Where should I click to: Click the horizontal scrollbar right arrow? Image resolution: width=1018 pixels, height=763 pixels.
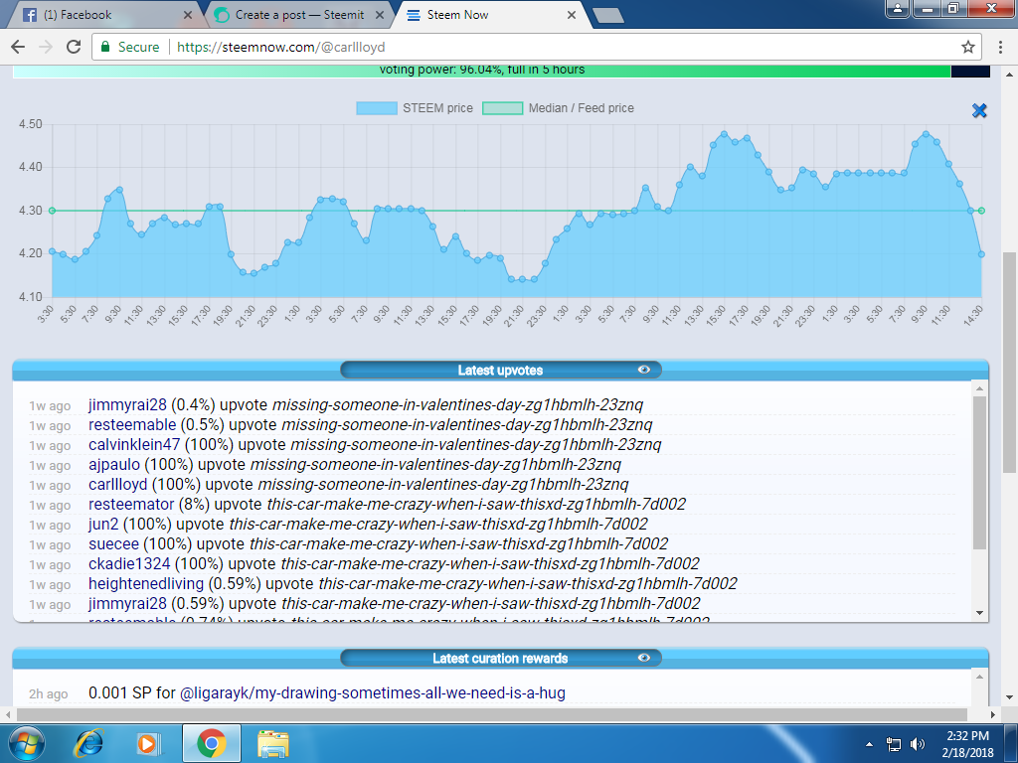993,714
